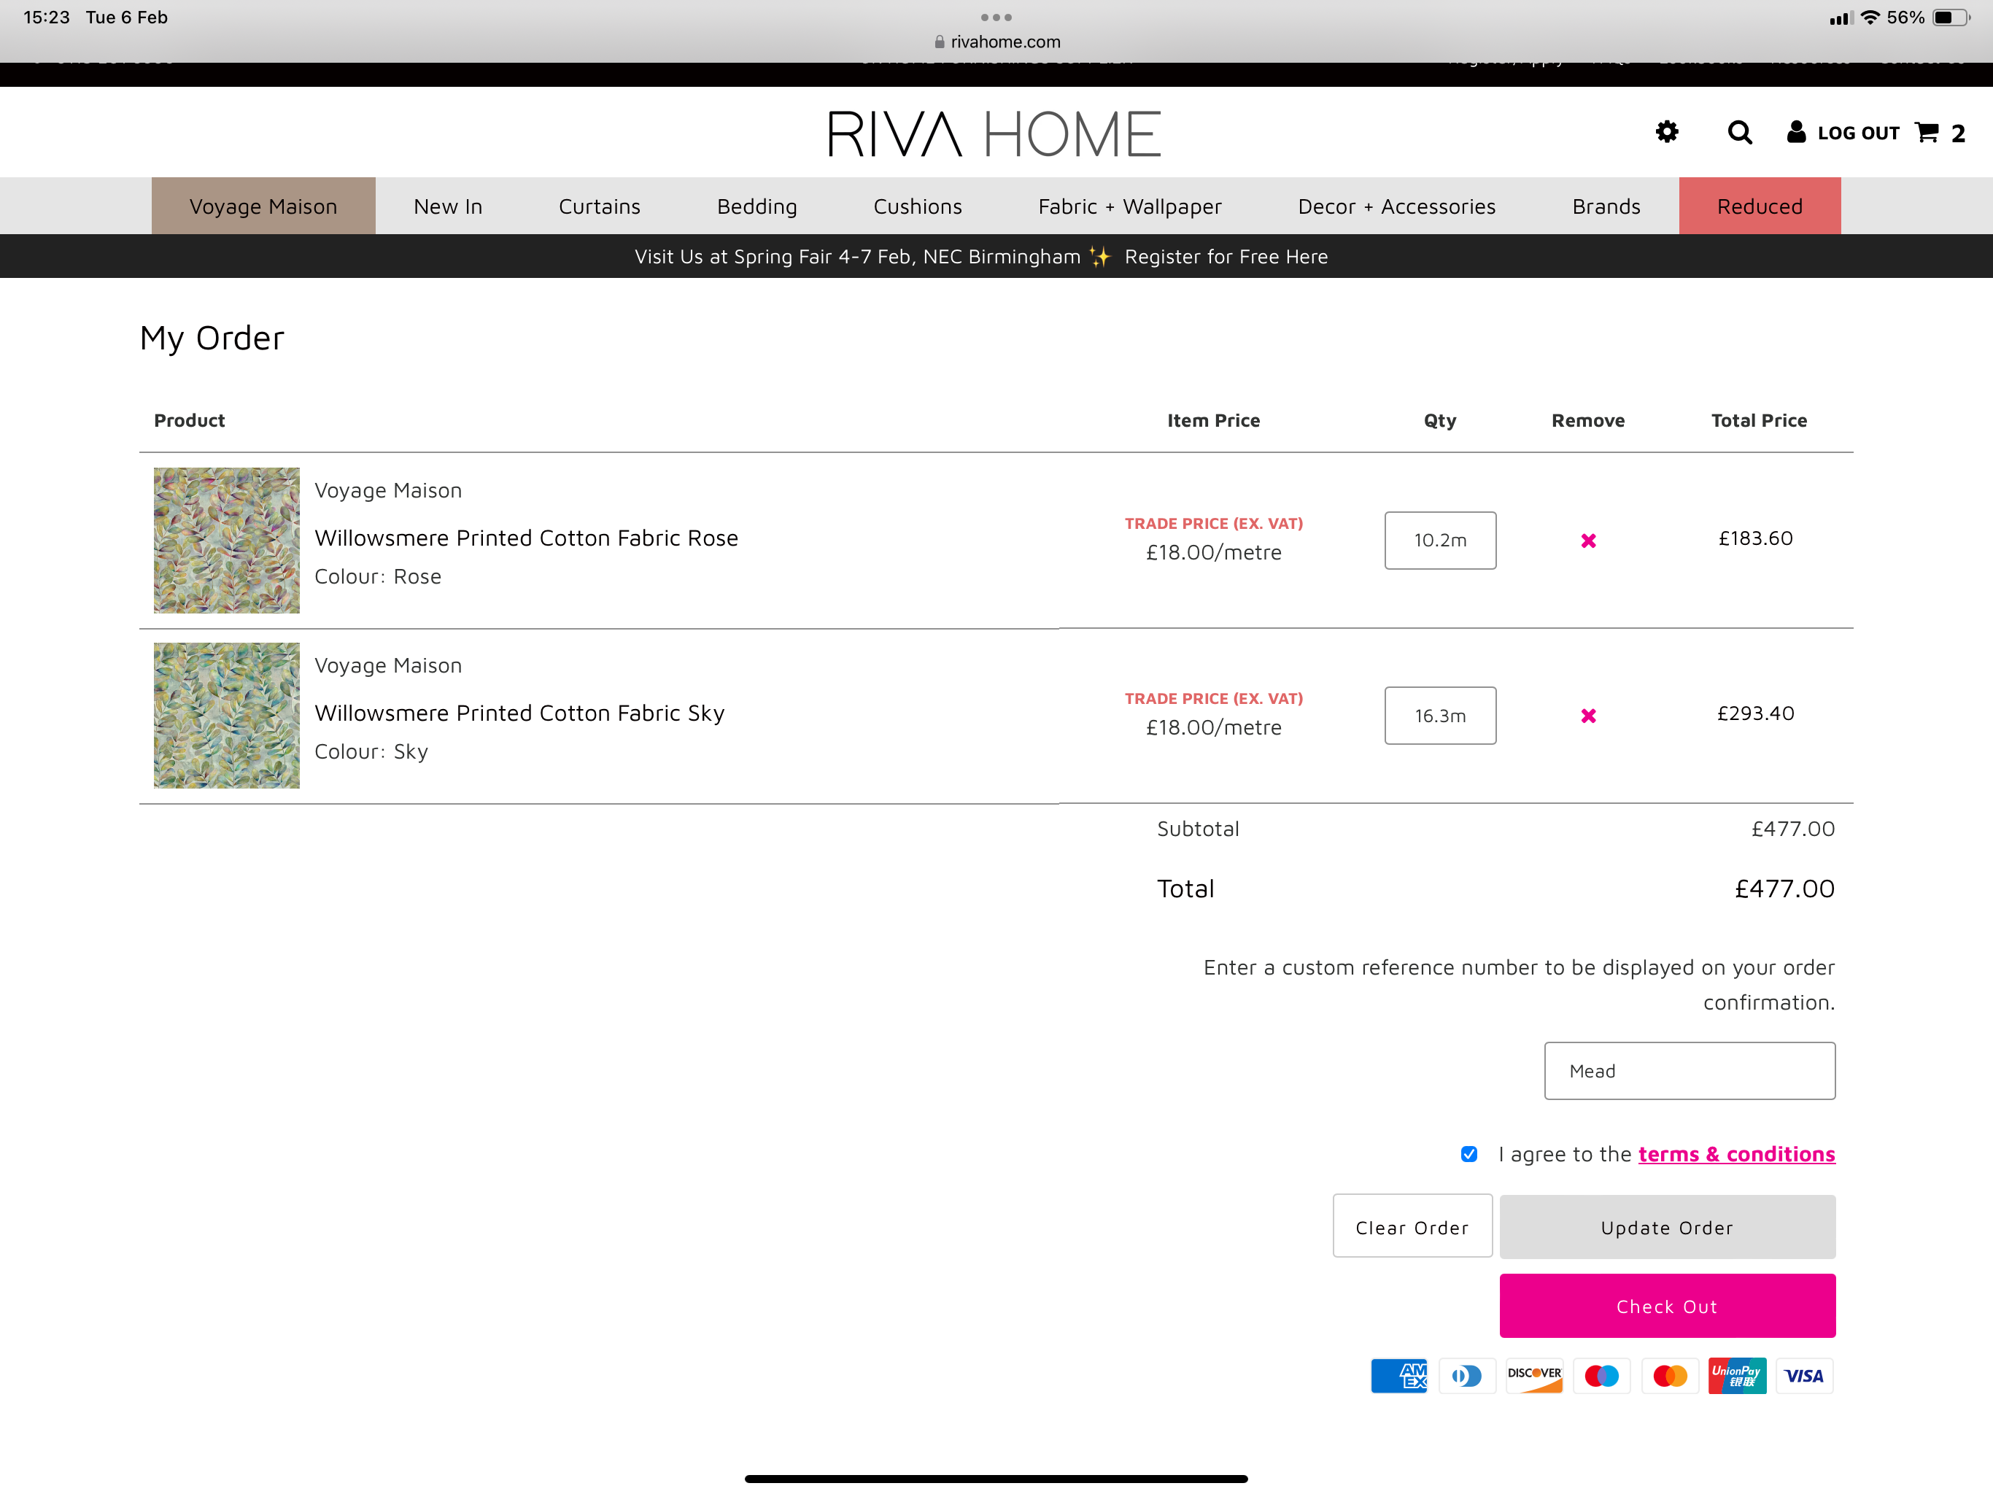This screenshot has width=1993, height=1494.
Task: Open the Reduced section
Action: [x=1759, y=206]
